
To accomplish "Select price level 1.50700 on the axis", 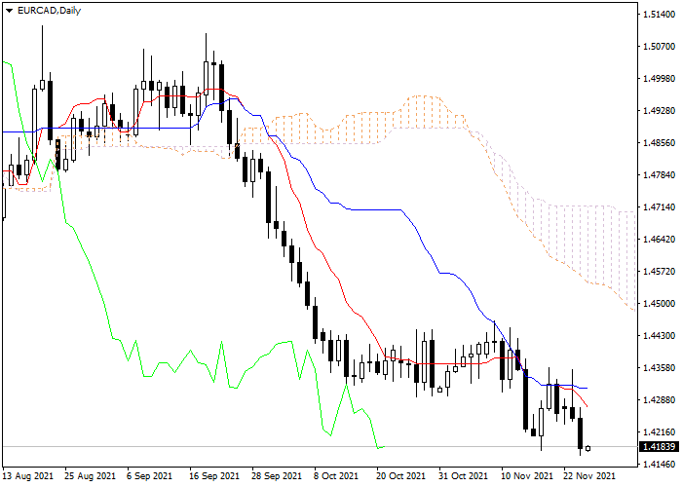I will (659, 47).
